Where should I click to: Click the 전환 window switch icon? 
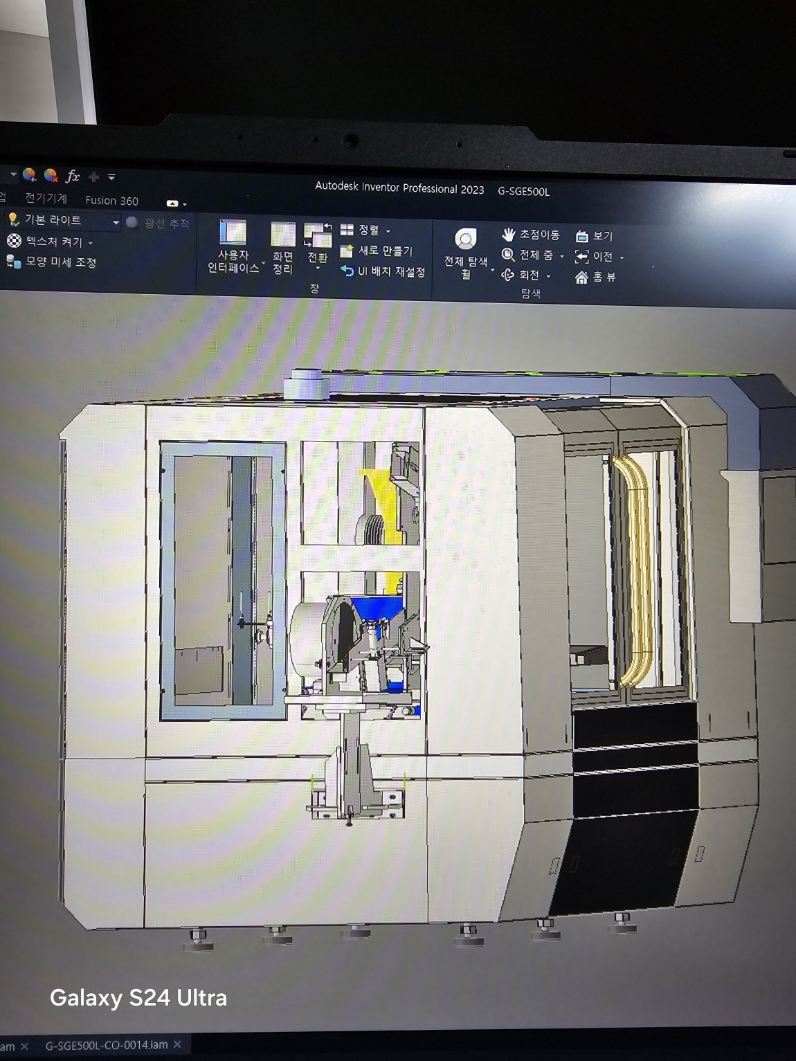(317, 235)
